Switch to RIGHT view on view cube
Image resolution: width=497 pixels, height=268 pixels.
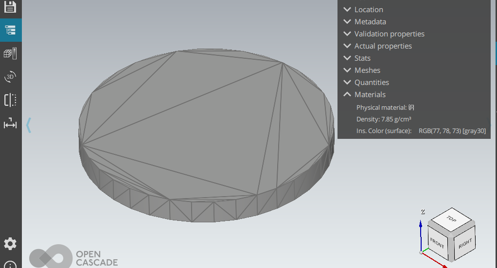coord(465,243)
